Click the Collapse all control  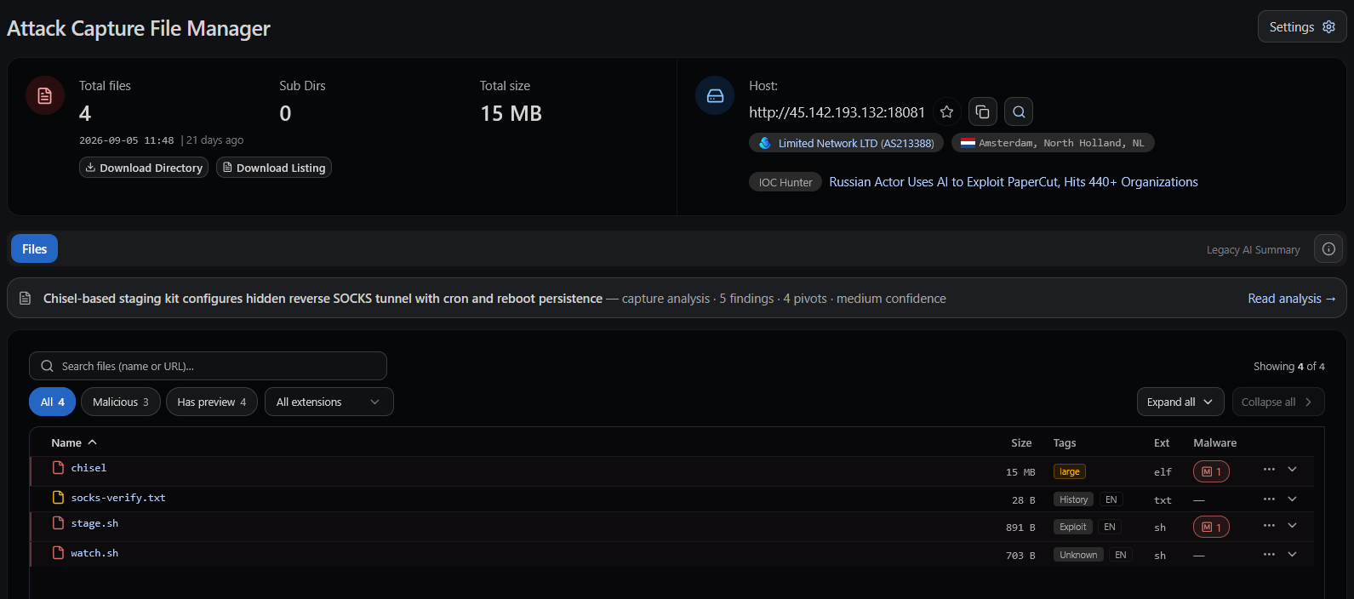pyautogui.click(x=1277, y=402)
